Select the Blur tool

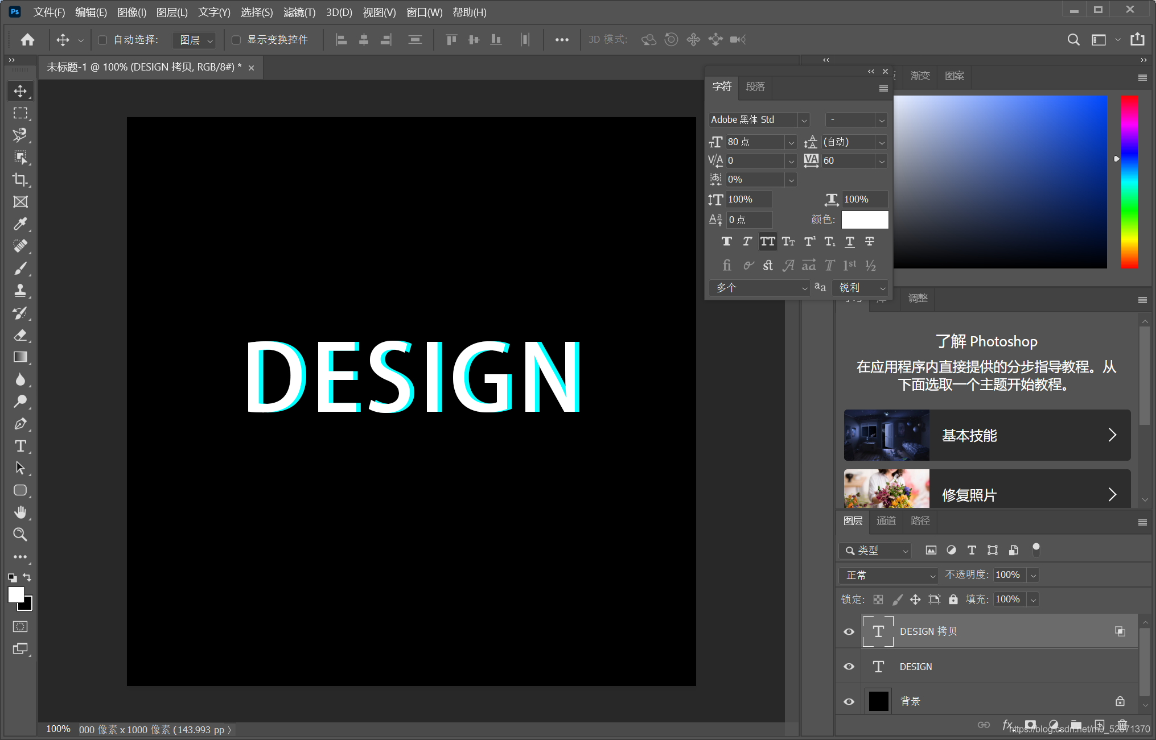tap(20, 379)
